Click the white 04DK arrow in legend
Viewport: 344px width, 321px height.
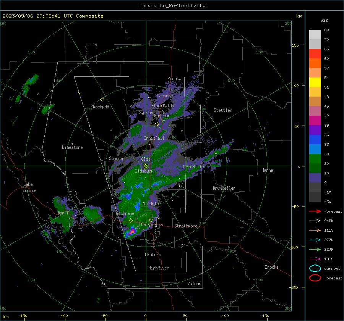coord(315,221)
